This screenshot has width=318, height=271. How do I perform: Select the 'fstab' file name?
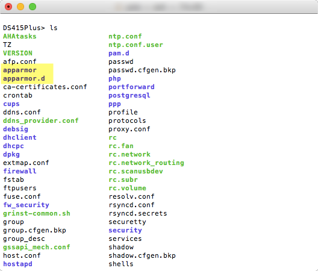[13, 179]
